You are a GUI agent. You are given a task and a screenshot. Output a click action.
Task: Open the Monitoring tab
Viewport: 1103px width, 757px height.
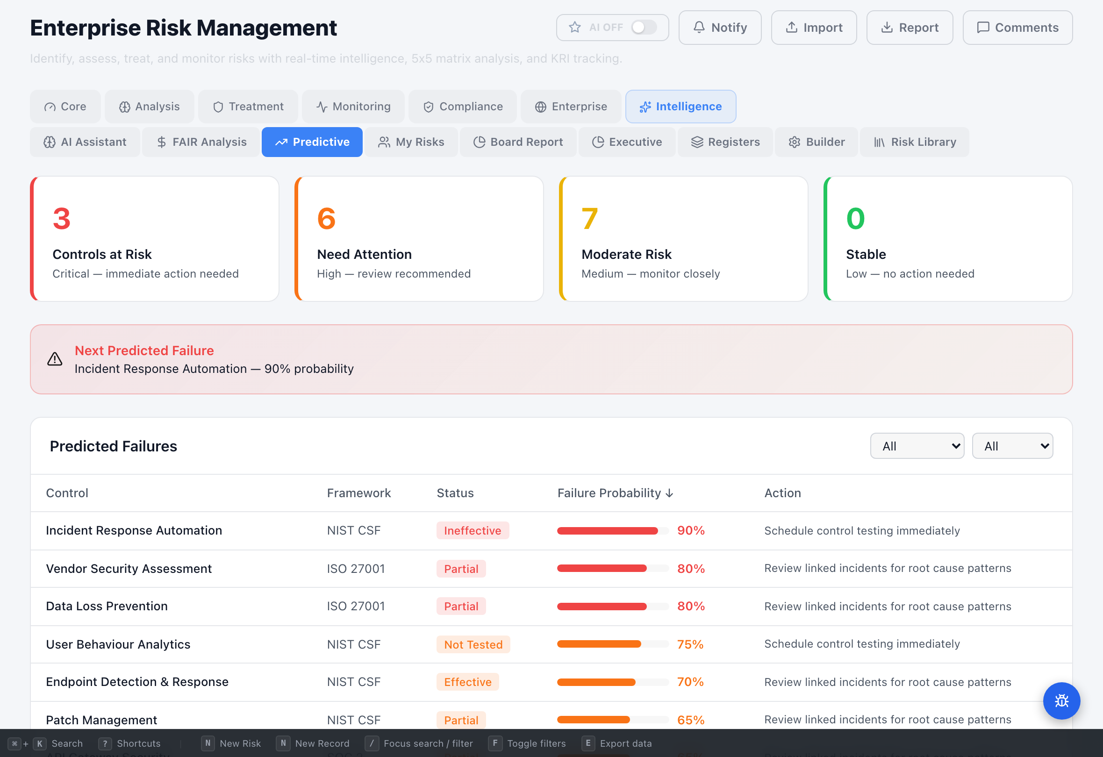point(353,107)
